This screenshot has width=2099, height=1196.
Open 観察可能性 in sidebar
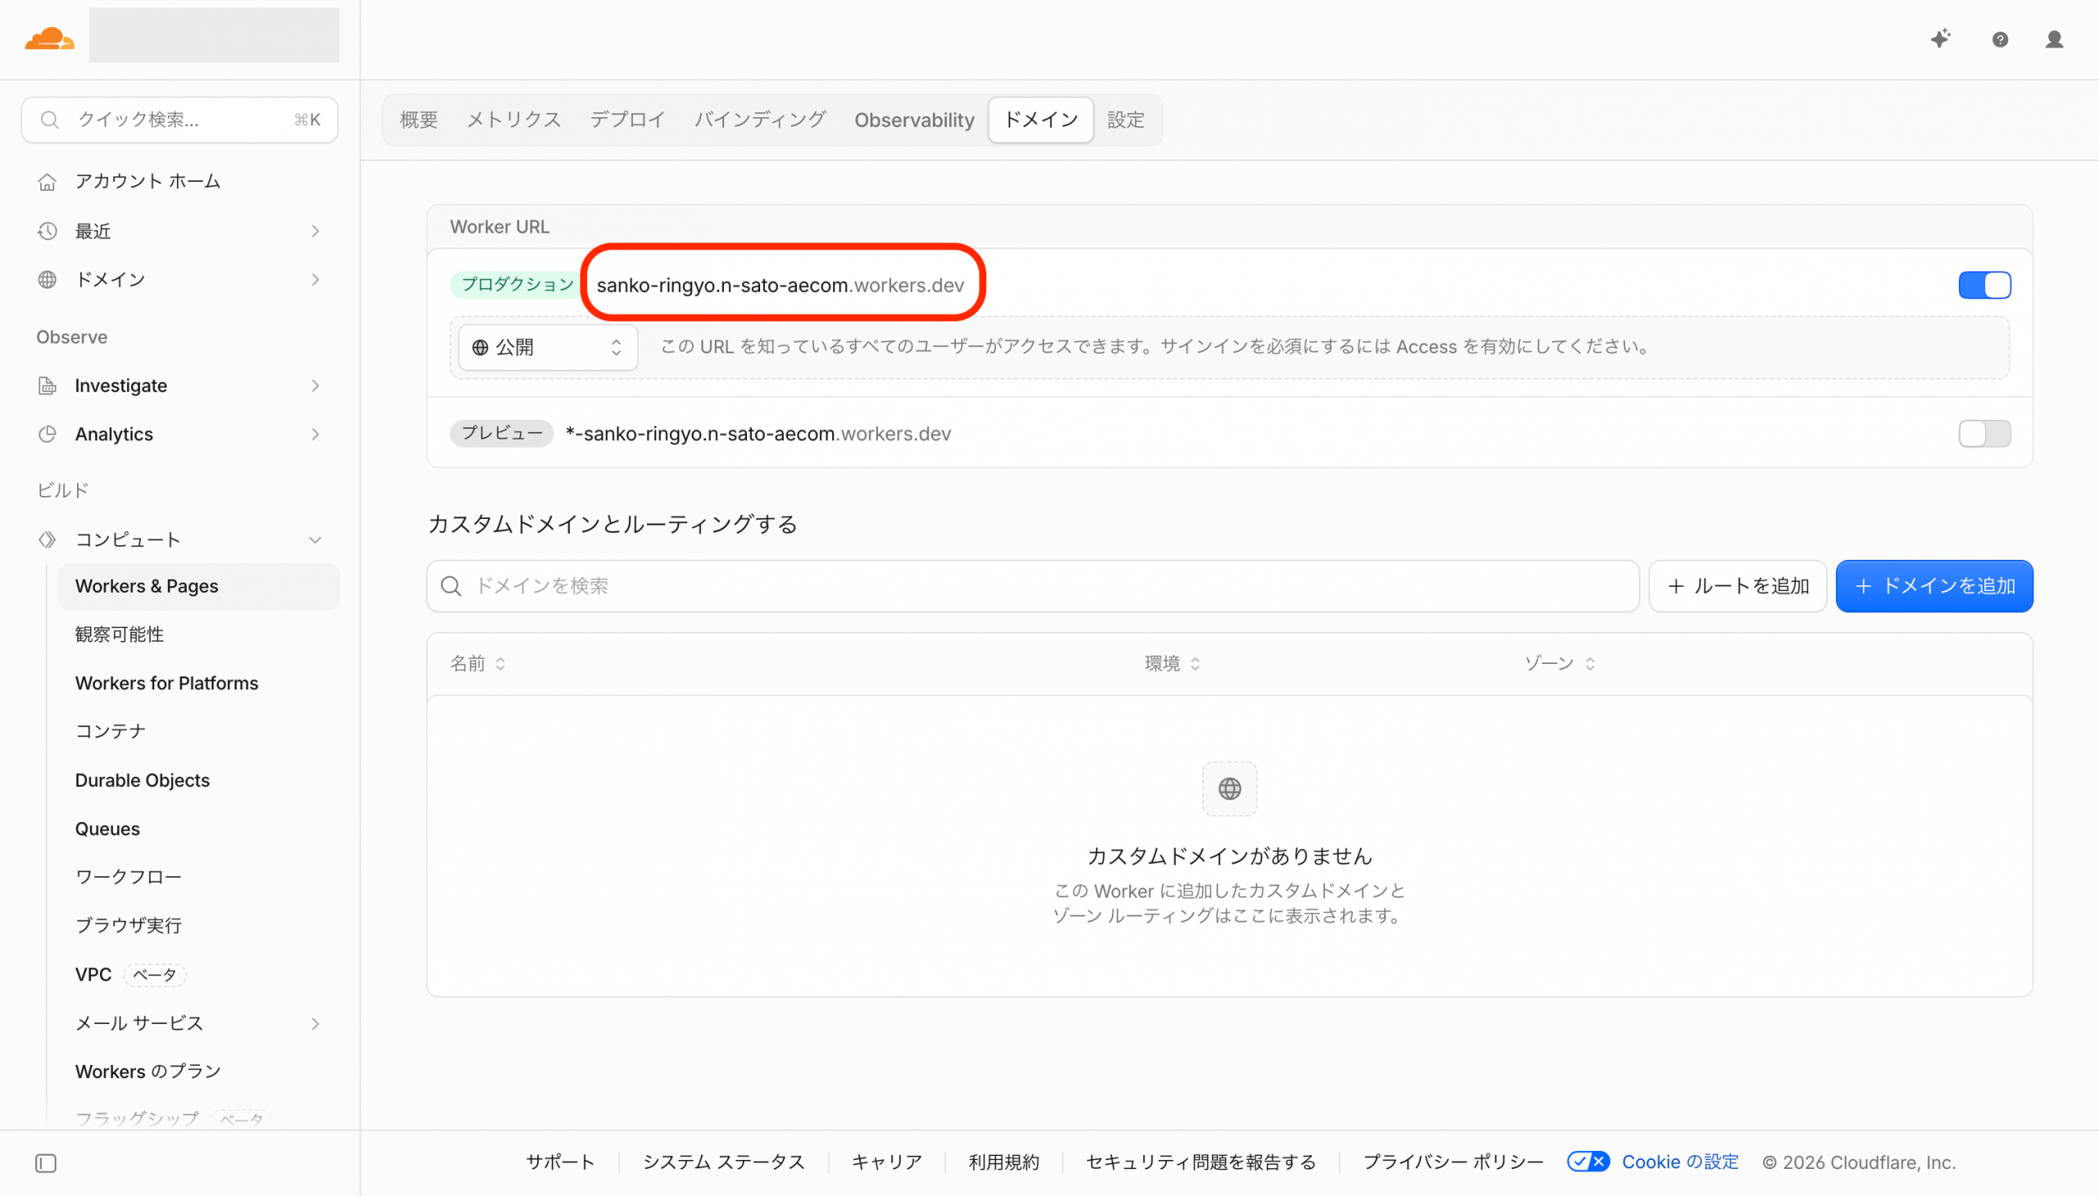pyautogui.click(x=119, y=634)
